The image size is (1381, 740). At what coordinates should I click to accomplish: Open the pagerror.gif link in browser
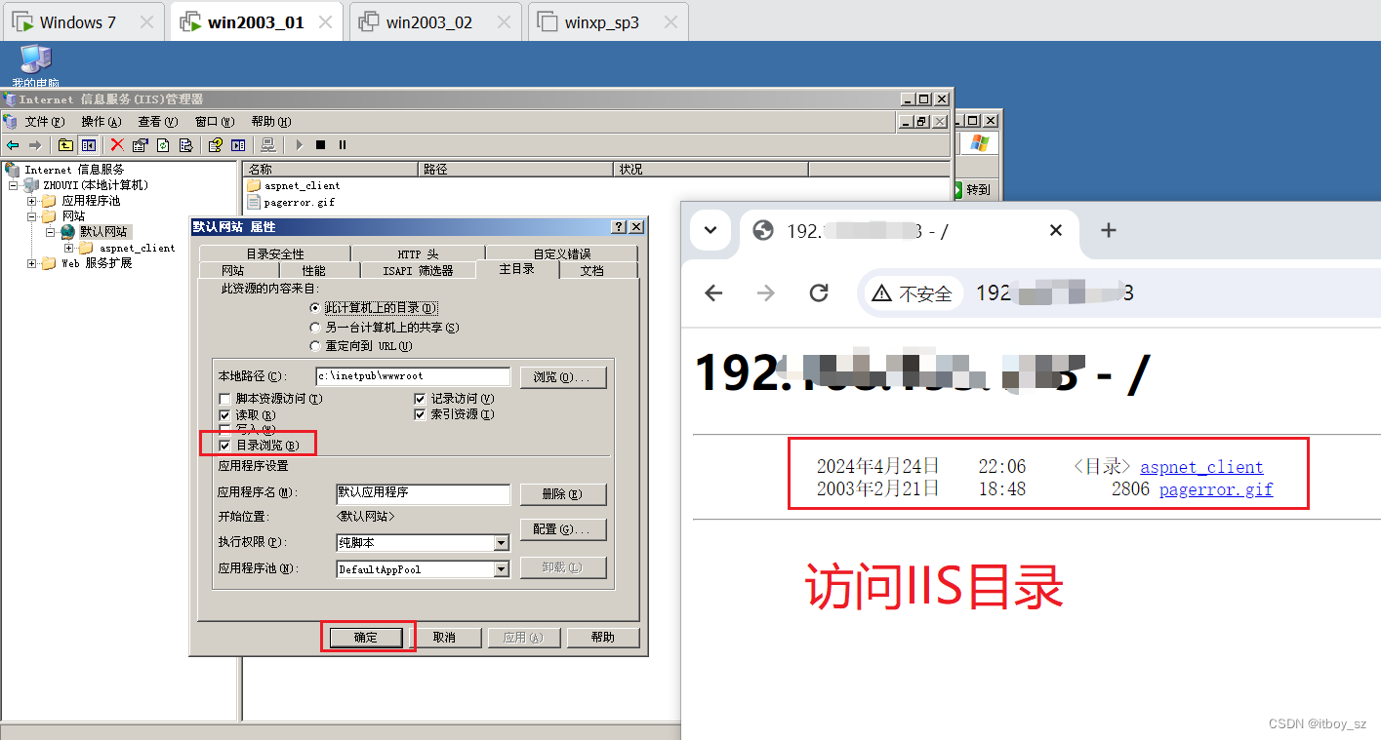1216,489
